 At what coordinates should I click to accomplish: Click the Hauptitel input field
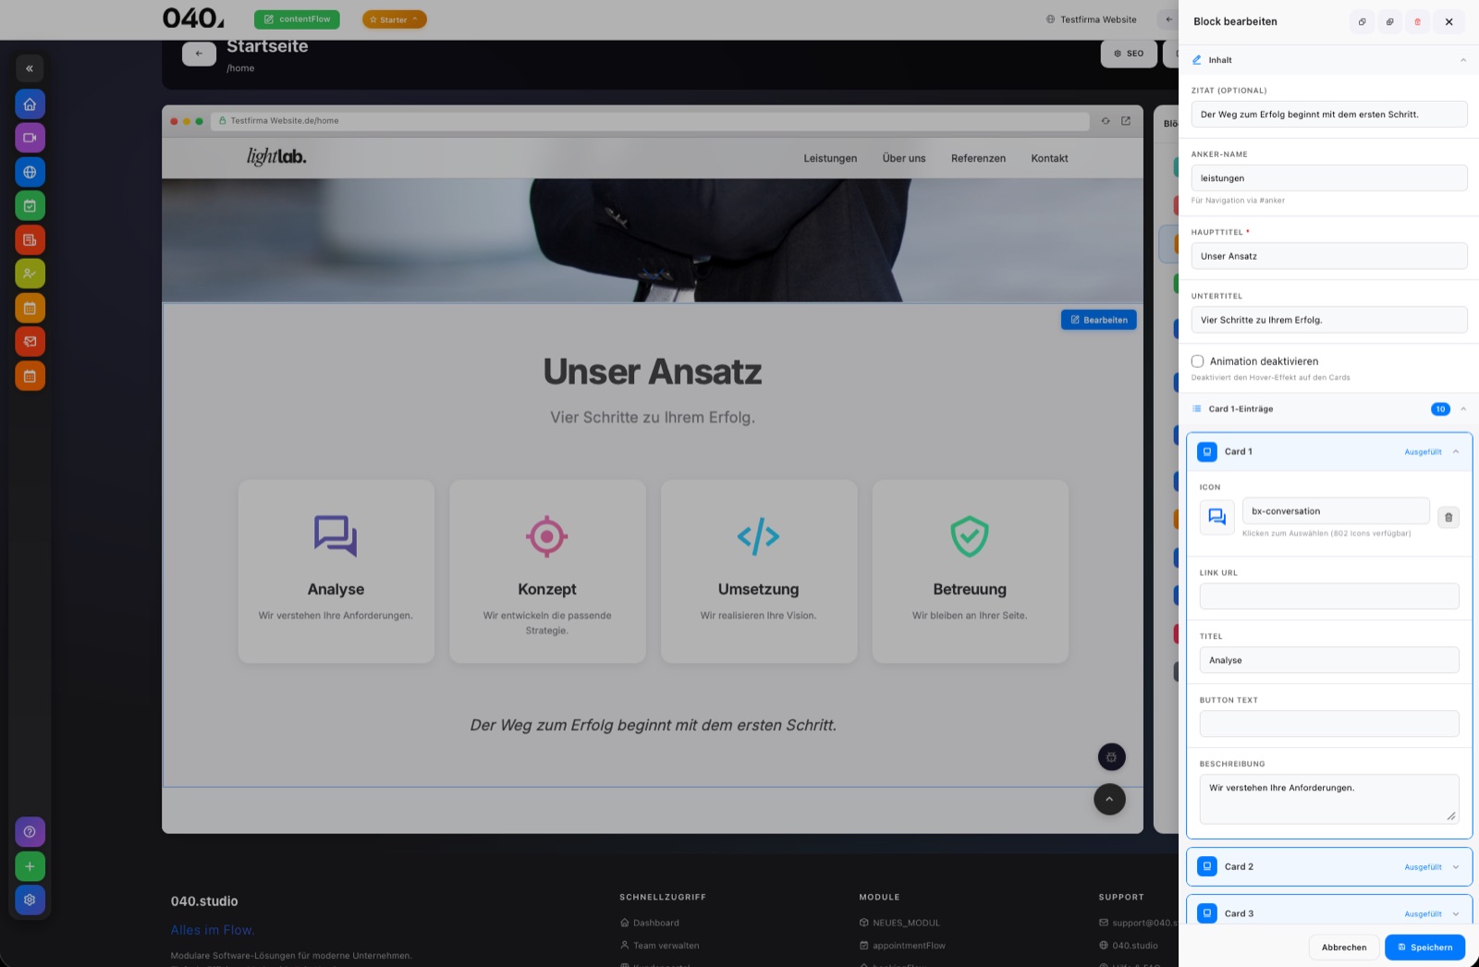click(x=1328, y=256)
